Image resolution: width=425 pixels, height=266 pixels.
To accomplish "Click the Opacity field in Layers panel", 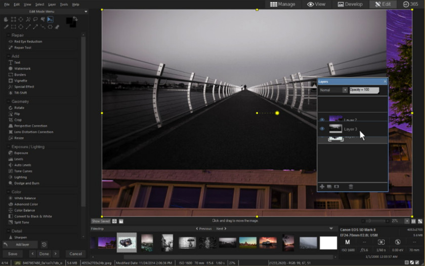I will click(x=364, y=90).
